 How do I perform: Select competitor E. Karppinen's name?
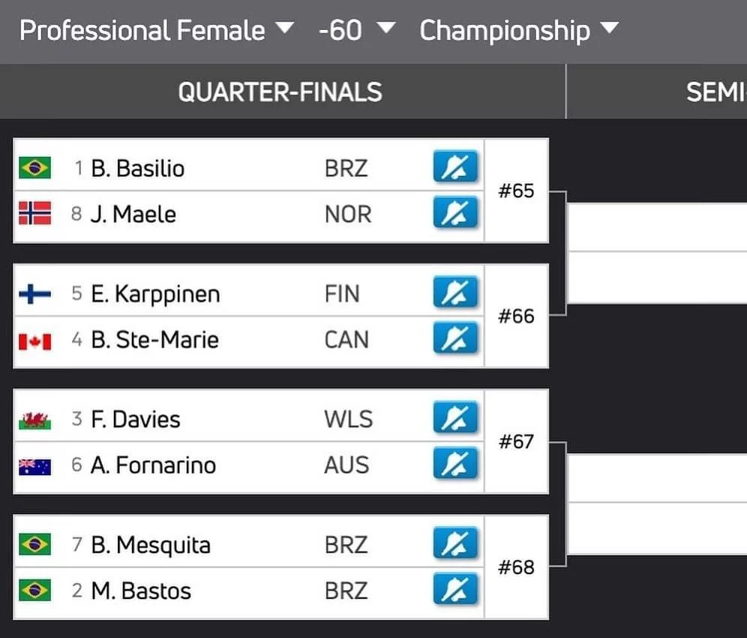click(x=155, y=293)
